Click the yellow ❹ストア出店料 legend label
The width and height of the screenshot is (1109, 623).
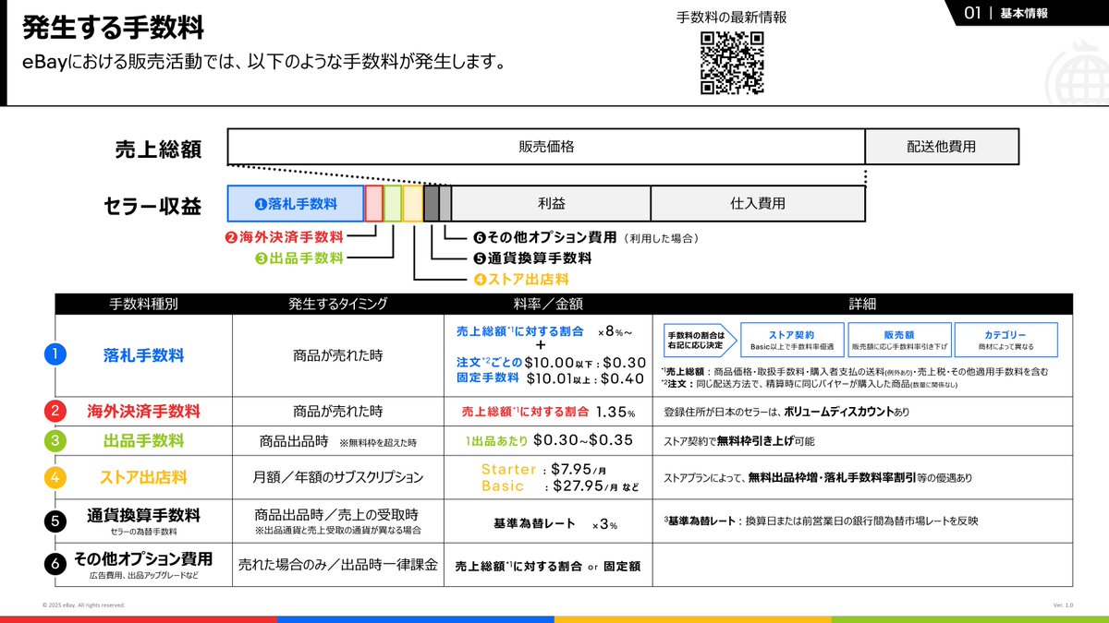(520, 279)
